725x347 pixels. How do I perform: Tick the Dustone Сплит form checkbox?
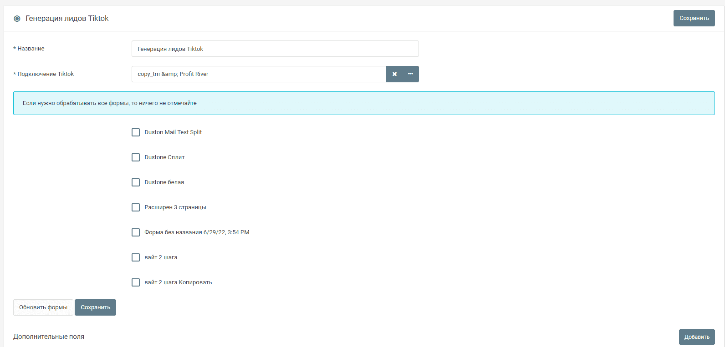[136, 157]
